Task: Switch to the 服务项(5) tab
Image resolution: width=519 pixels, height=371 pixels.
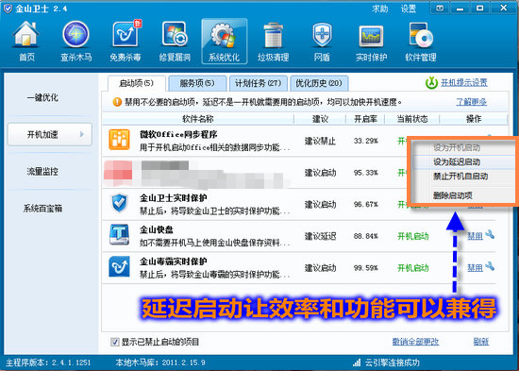Action: click(197, 83)
